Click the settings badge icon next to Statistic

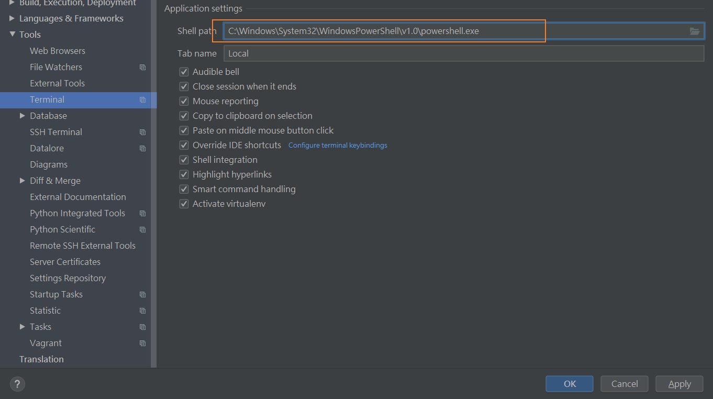[142, 310]
